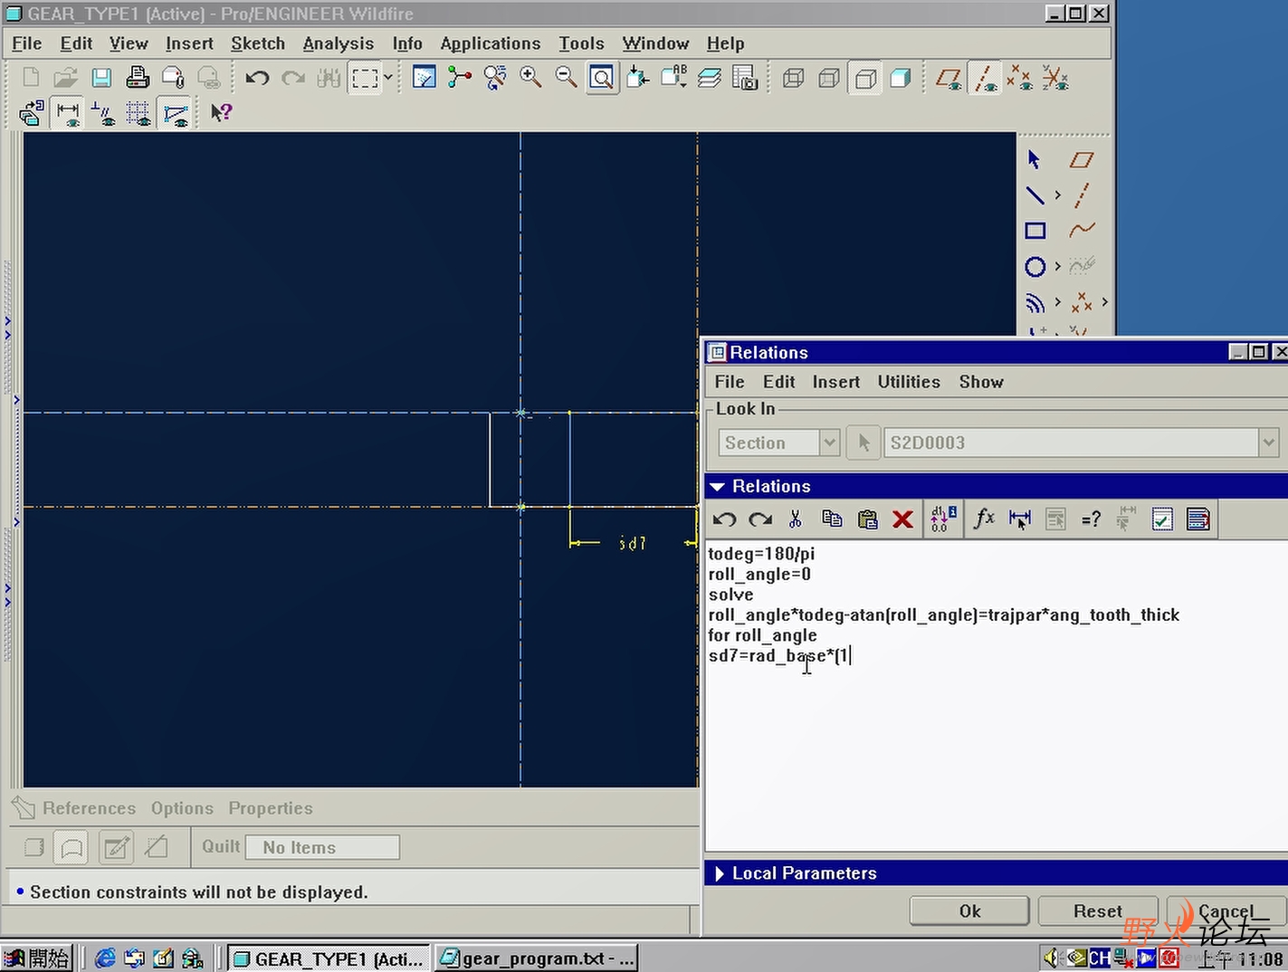Select the Spline curve tool
The width and height of the screenshot is (1288, 972).
pyautogui.click(x=1082, y=230)
